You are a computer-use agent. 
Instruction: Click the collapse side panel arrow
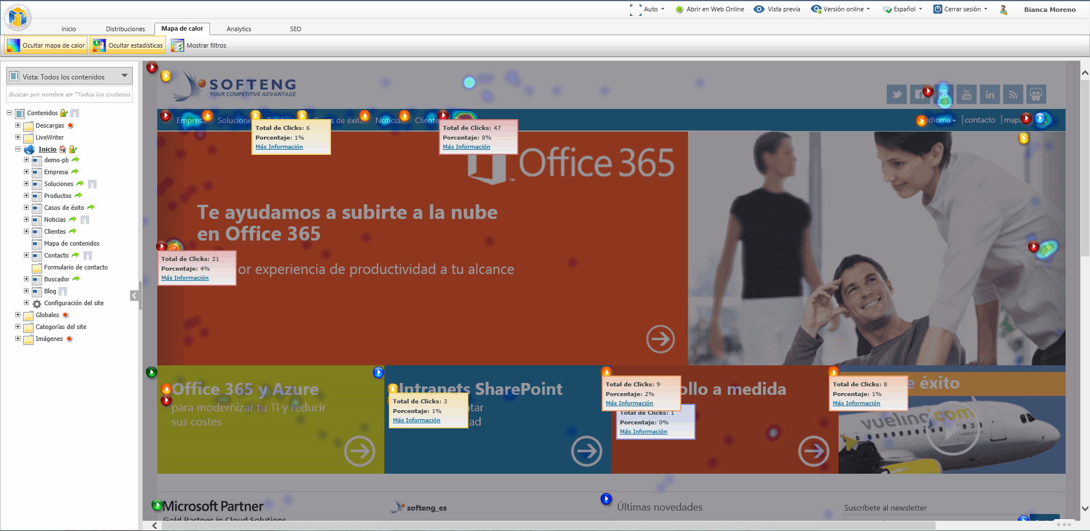(134, 296)
